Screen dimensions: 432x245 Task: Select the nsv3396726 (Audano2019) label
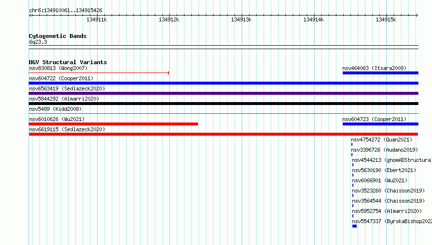(384, 150)
